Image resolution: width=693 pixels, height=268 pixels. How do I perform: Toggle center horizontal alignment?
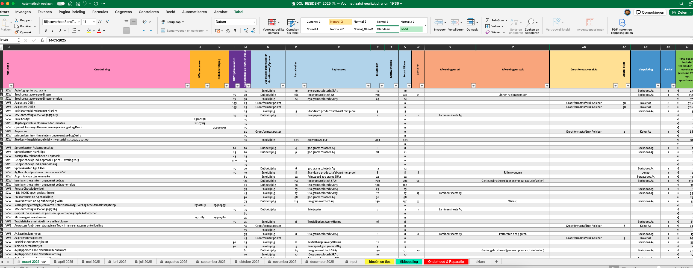pos(126,31)
